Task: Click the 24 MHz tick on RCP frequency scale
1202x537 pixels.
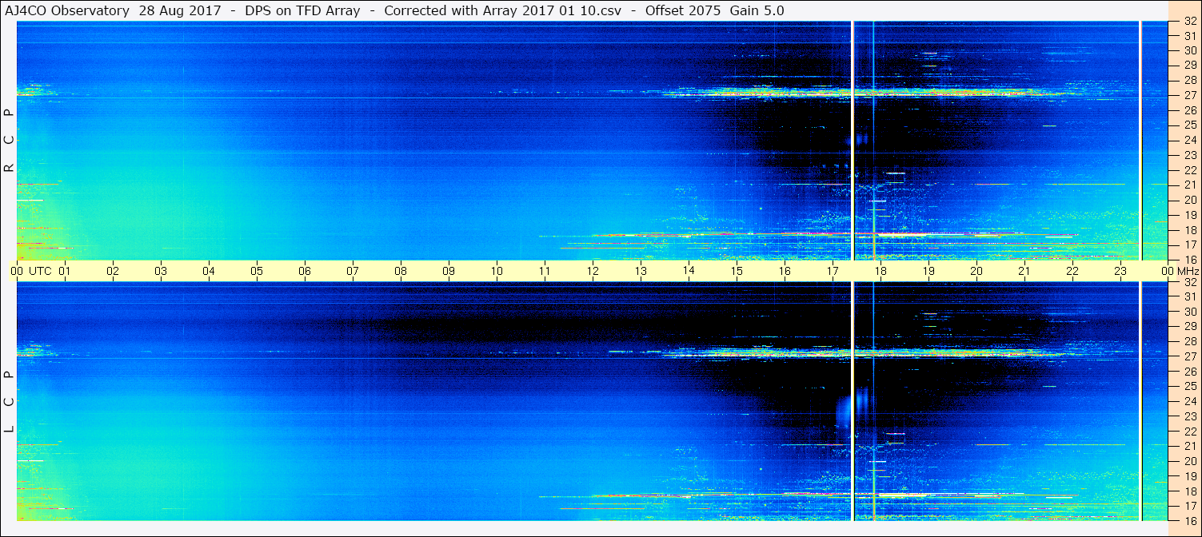Action: pyautogui.click(x=1189, y=140)
